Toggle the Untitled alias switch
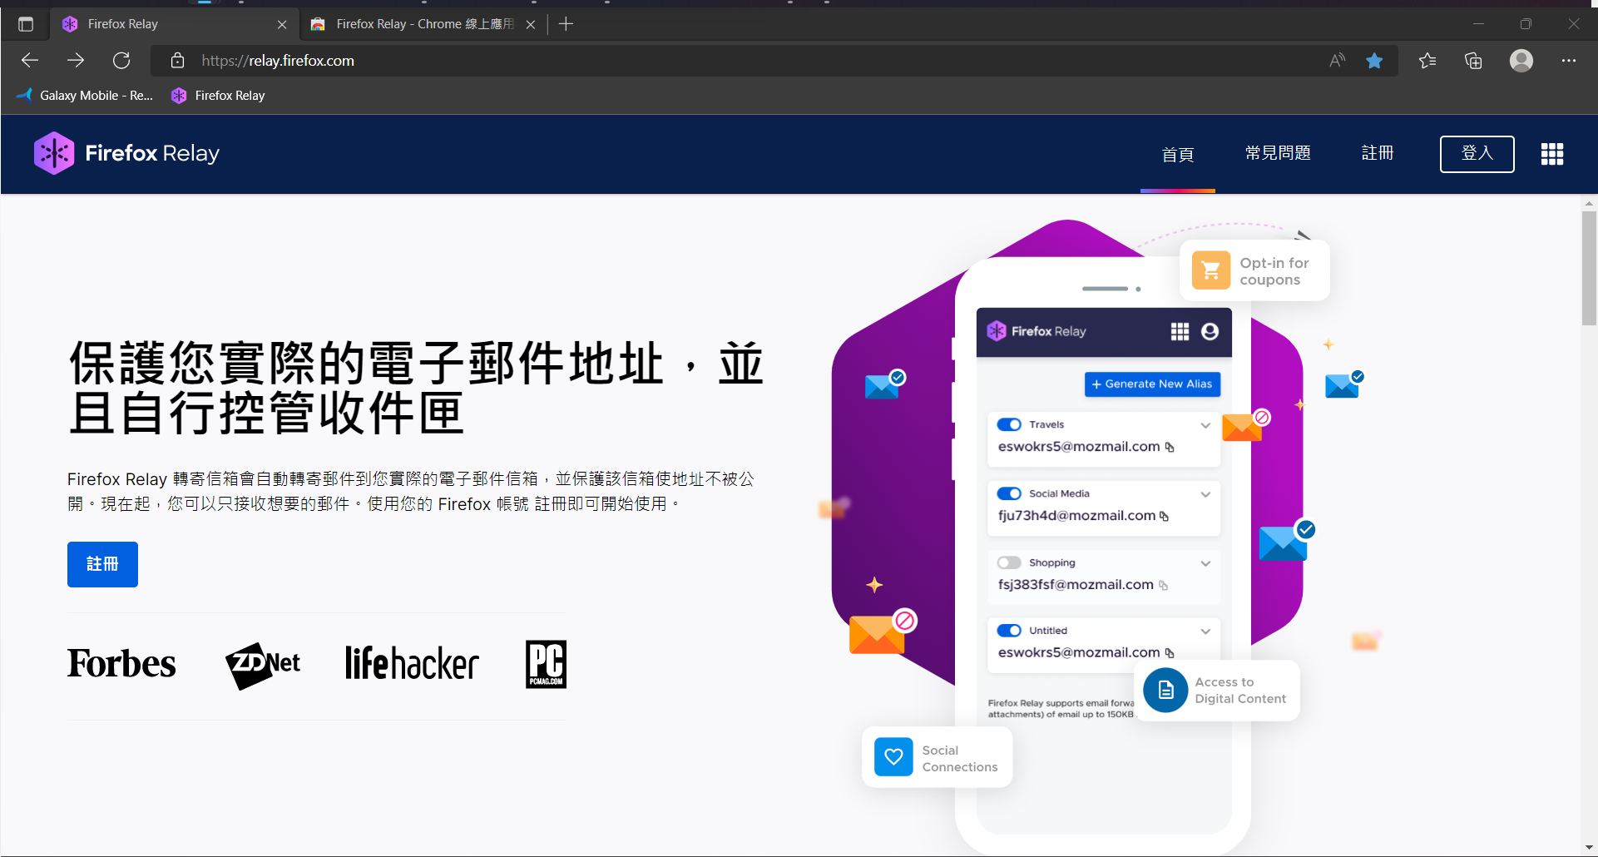 pos(1009,631)
